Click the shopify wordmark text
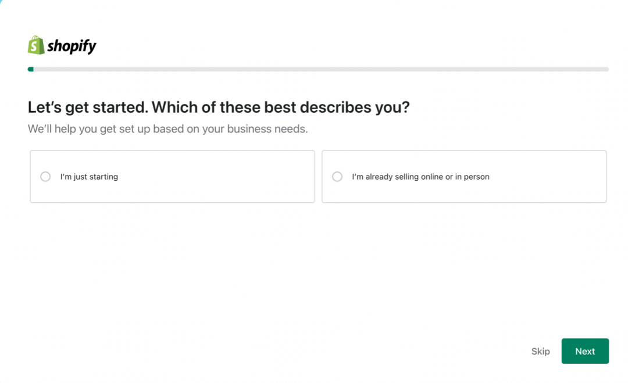Viewport: 628px width, 383px height. tap(72, 46)
